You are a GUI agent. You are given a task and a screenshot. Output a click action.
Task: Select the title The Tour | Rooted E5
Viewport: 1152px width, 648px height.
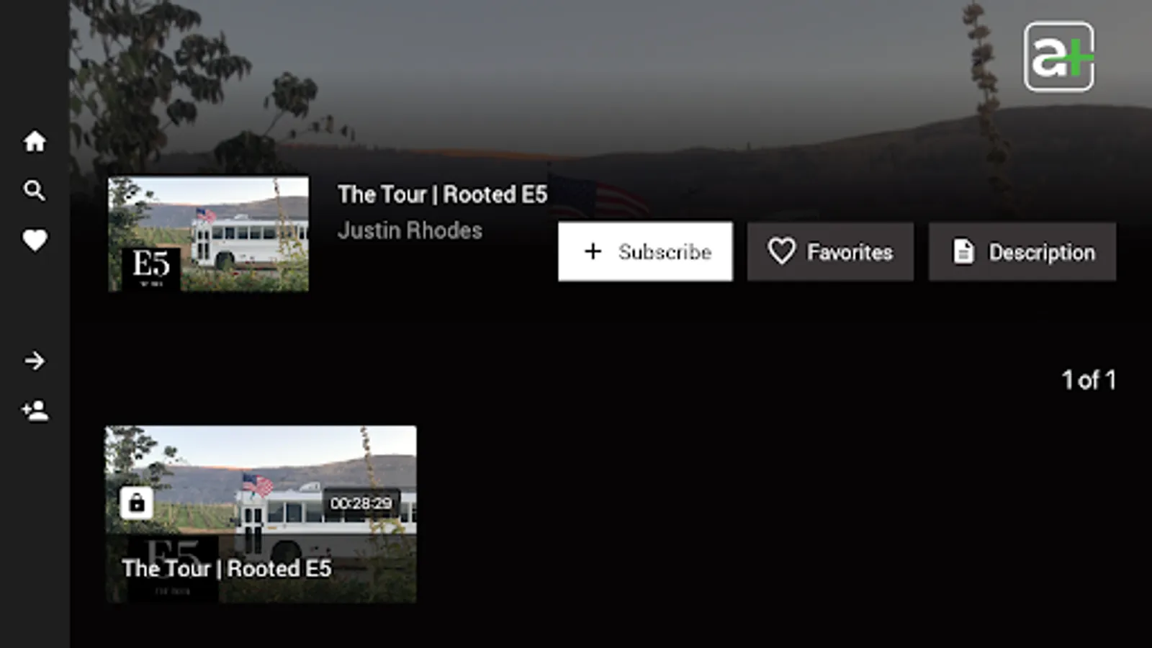coord(443,194)
